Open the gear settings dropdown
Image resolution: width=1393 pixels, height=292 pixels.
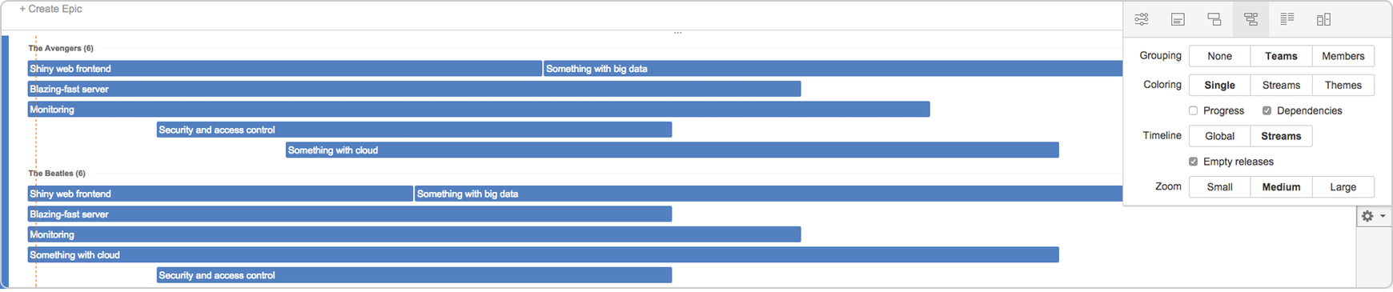tap(1374, 216)
